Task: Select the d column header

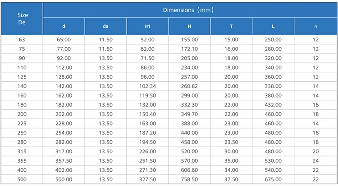Action: 64,26
